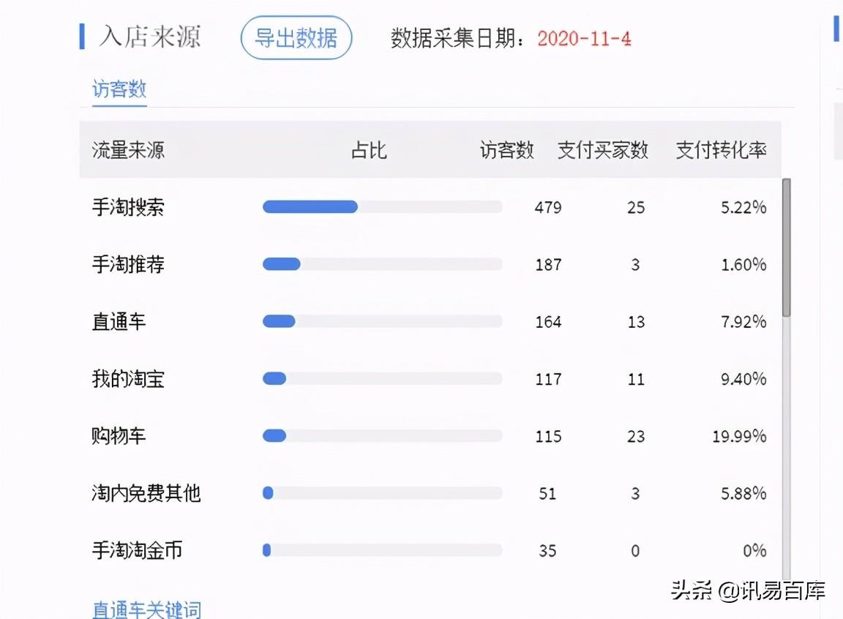Click the 直通车 ratio progress bar
The height and width of the screenshot is (619, 843).
pyautogui.click(x=382, y=320)
